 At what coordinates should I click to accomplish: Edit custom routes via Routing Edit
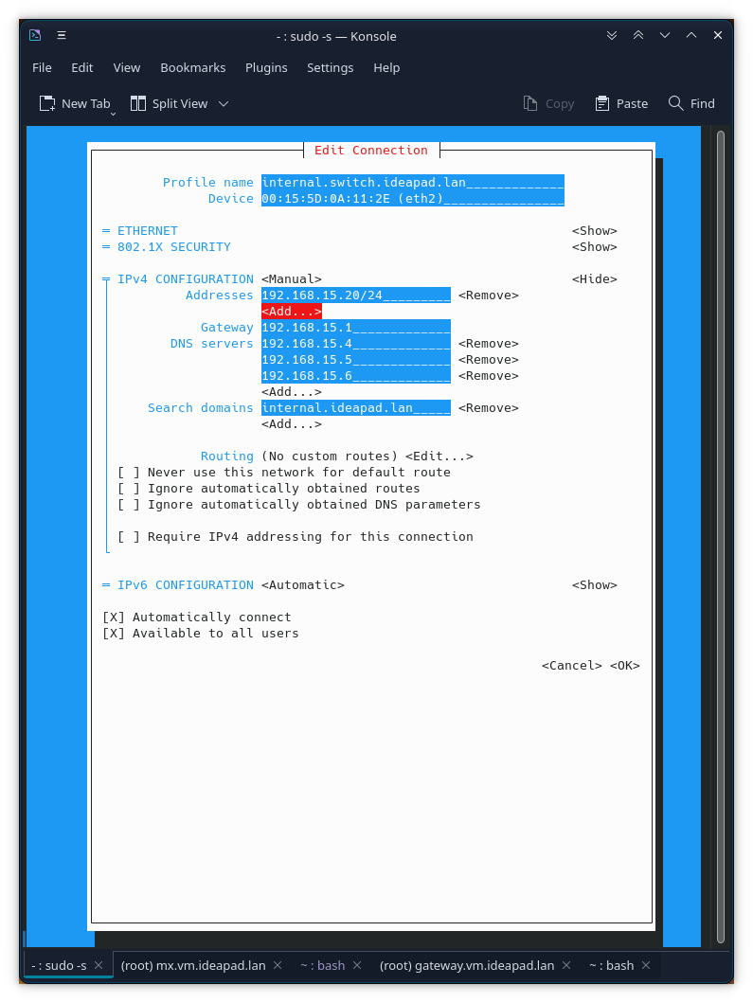439,457
